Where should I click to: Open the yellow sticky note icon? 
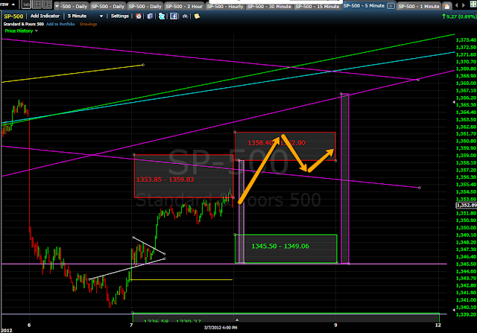[x=197, y=16]
